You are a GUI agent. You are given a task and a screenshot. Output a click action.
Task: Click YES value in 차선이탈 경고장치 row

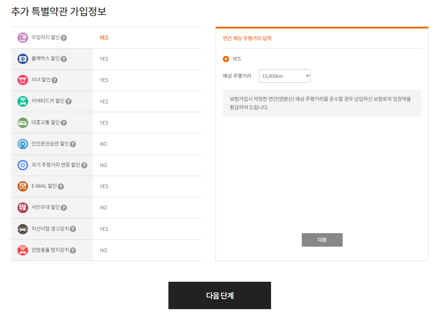[x=104, y=229]
